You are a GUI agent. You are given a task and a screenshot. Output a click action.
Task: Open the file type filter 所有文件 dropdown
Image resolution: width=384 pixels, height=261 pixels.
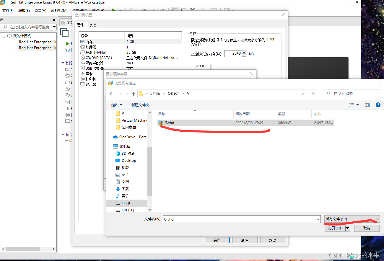coord(352,219)
